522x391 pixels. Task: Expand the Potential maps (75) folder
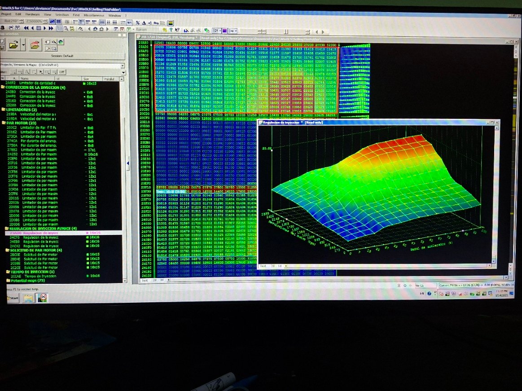8,280
